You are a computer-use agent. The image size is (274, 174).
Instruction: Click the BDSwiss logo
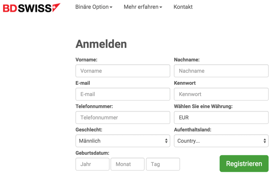[x=32, y=8]
